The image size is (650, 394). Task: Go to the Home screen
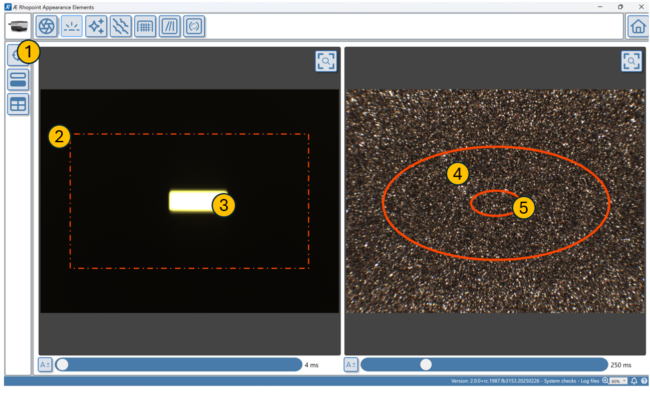click(637, 27)
